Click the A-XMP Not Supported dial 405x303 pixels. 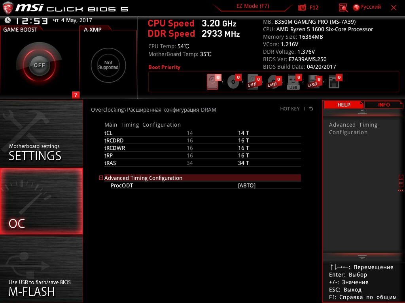pyautogui.click(x=108, y=65)
